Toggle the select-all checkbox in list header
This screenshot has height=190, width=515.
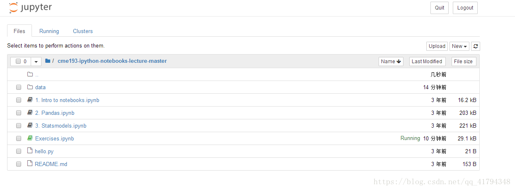coord(18,62)
